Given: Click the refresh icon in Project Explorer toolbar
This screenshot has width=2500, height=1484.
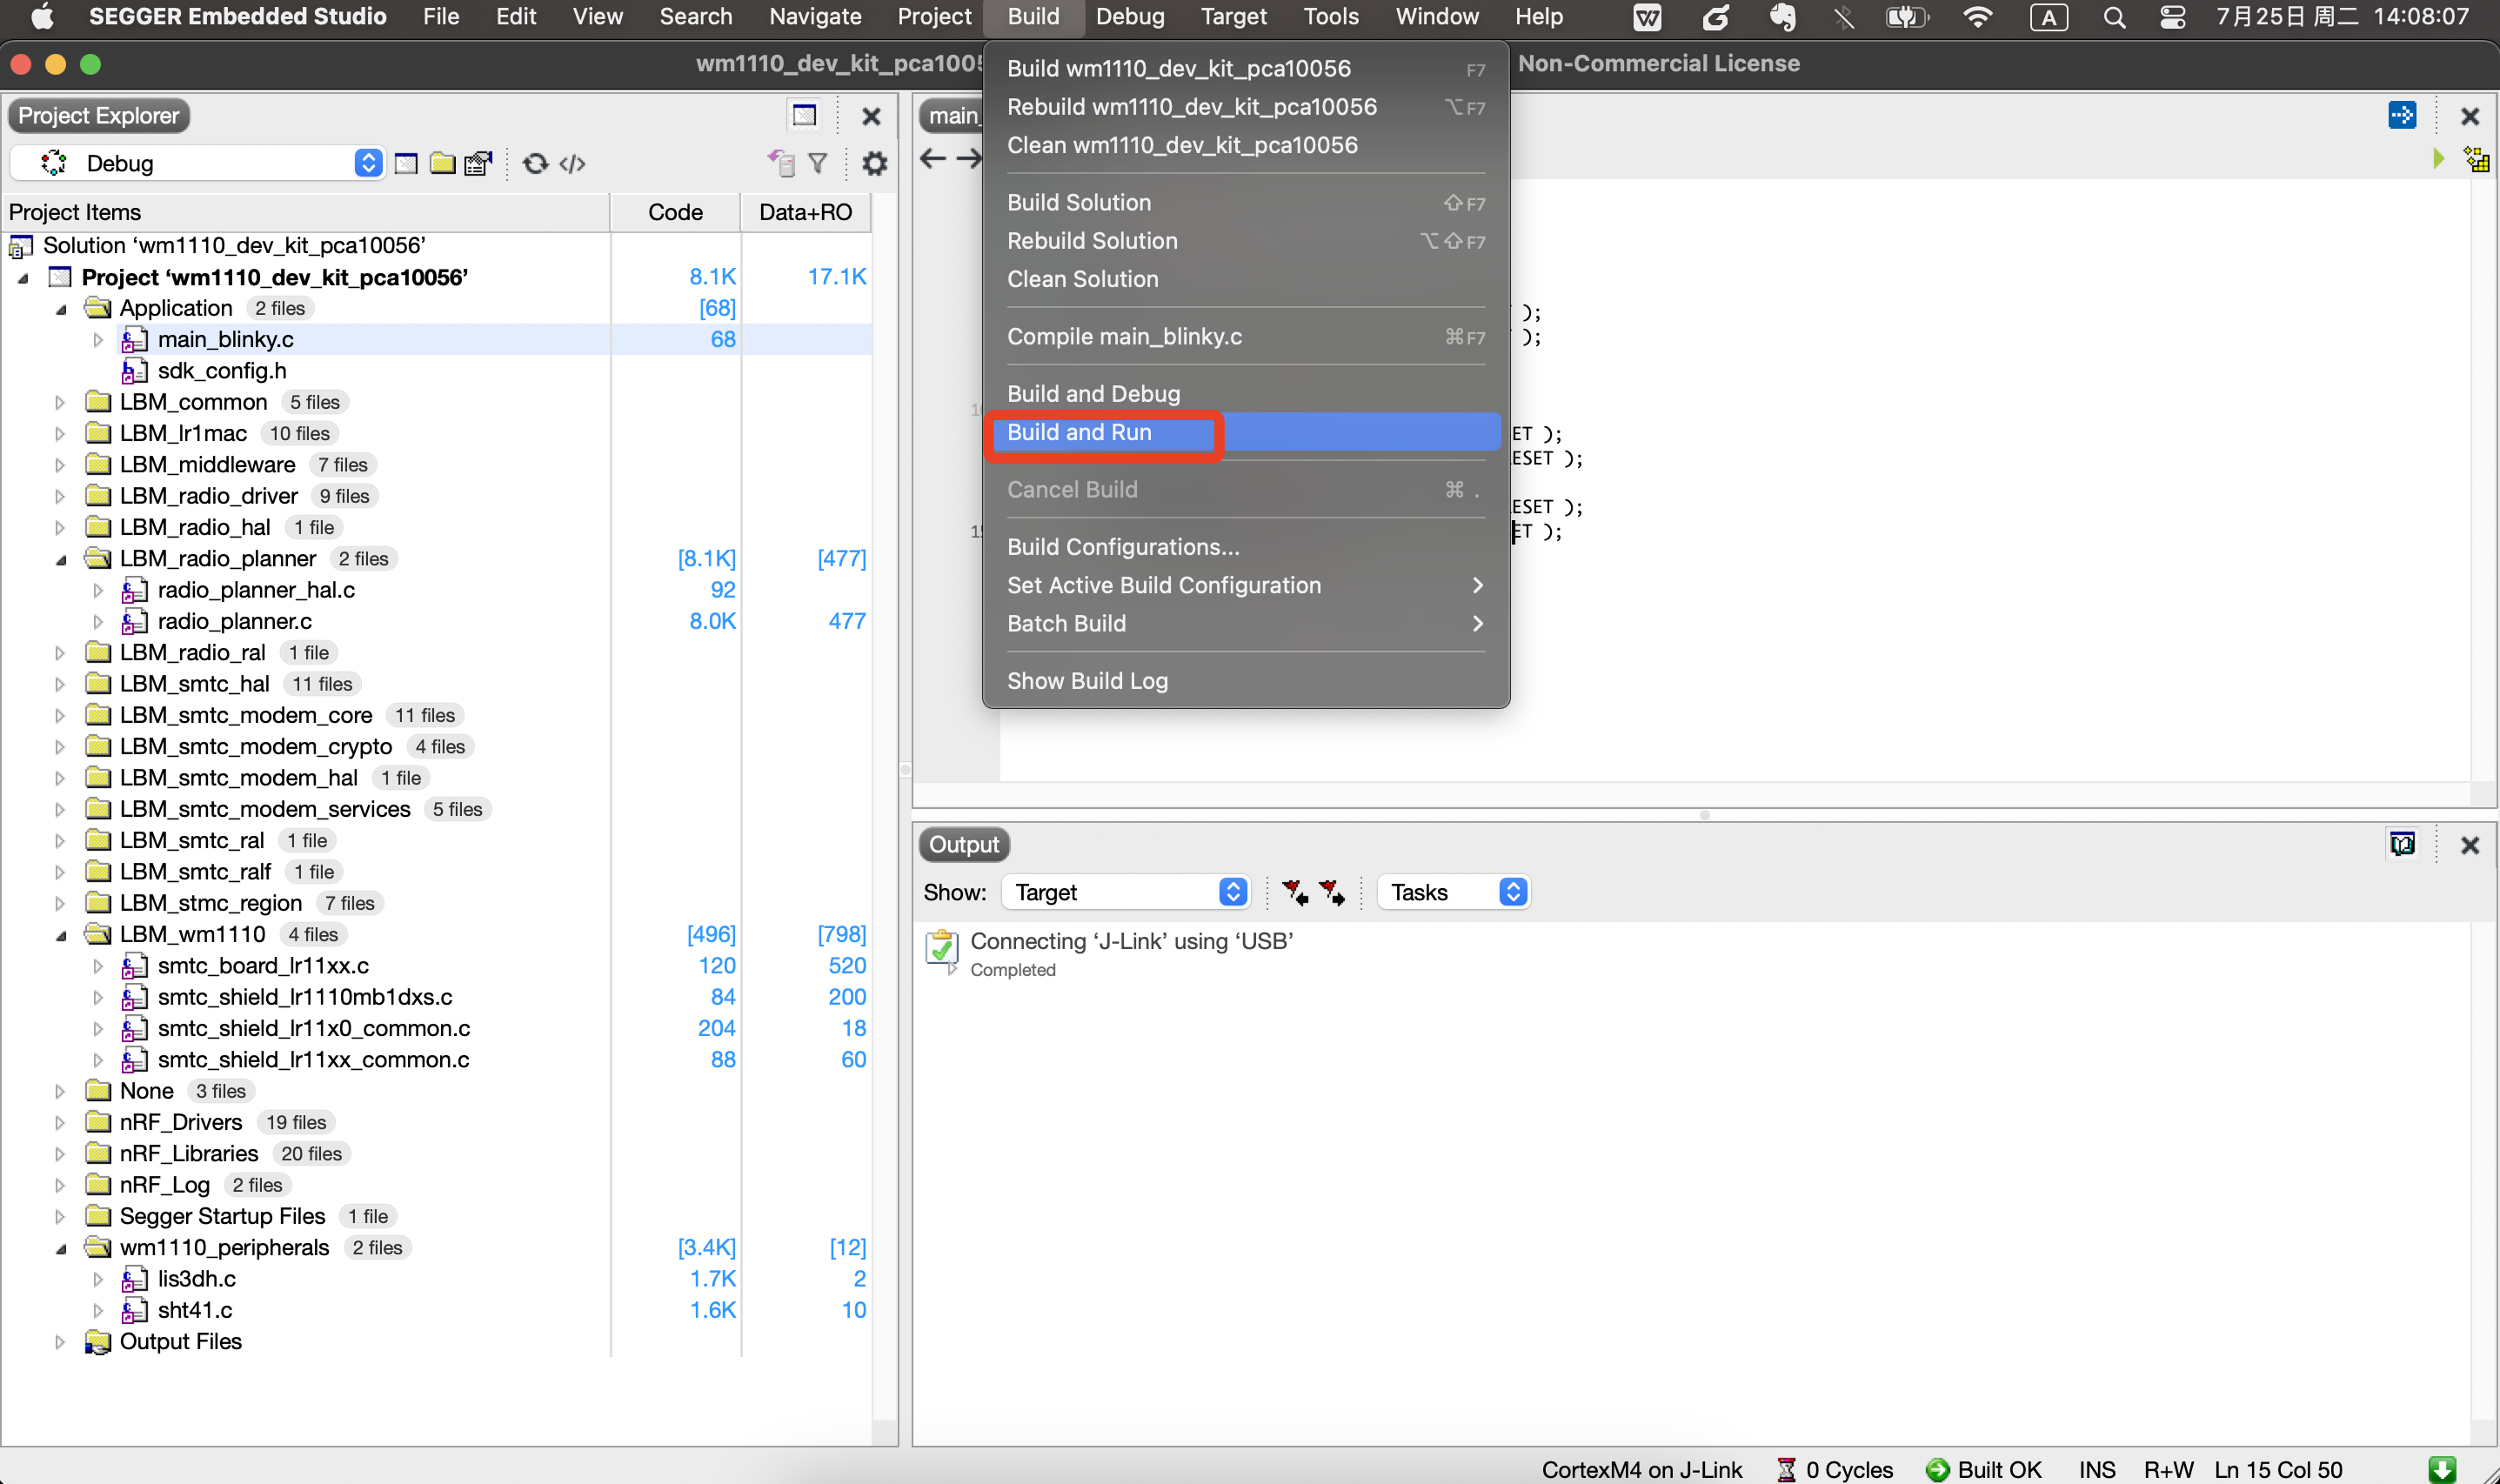Looking at the screenshot, I should [535, 163].
